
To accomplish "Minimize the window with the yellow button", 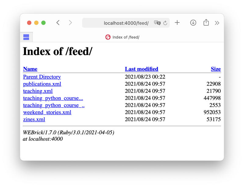I will click(36, 23).
